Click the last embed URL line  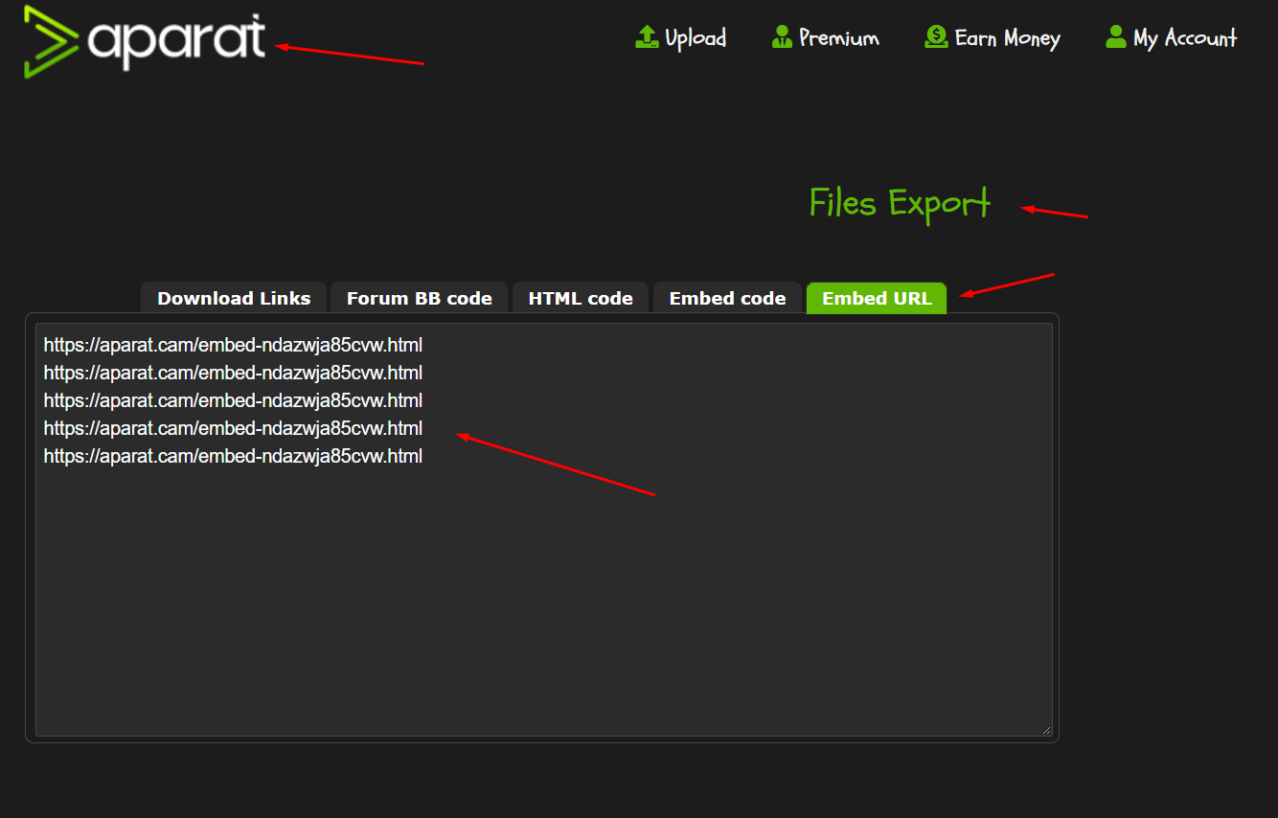click(233, 456)
